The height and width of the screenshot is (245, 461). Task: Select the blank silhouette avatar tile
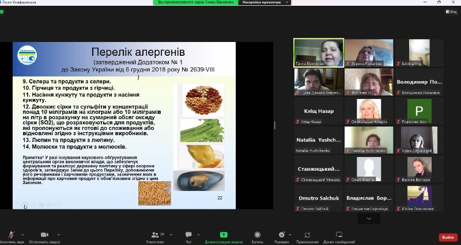pos(369,169)
